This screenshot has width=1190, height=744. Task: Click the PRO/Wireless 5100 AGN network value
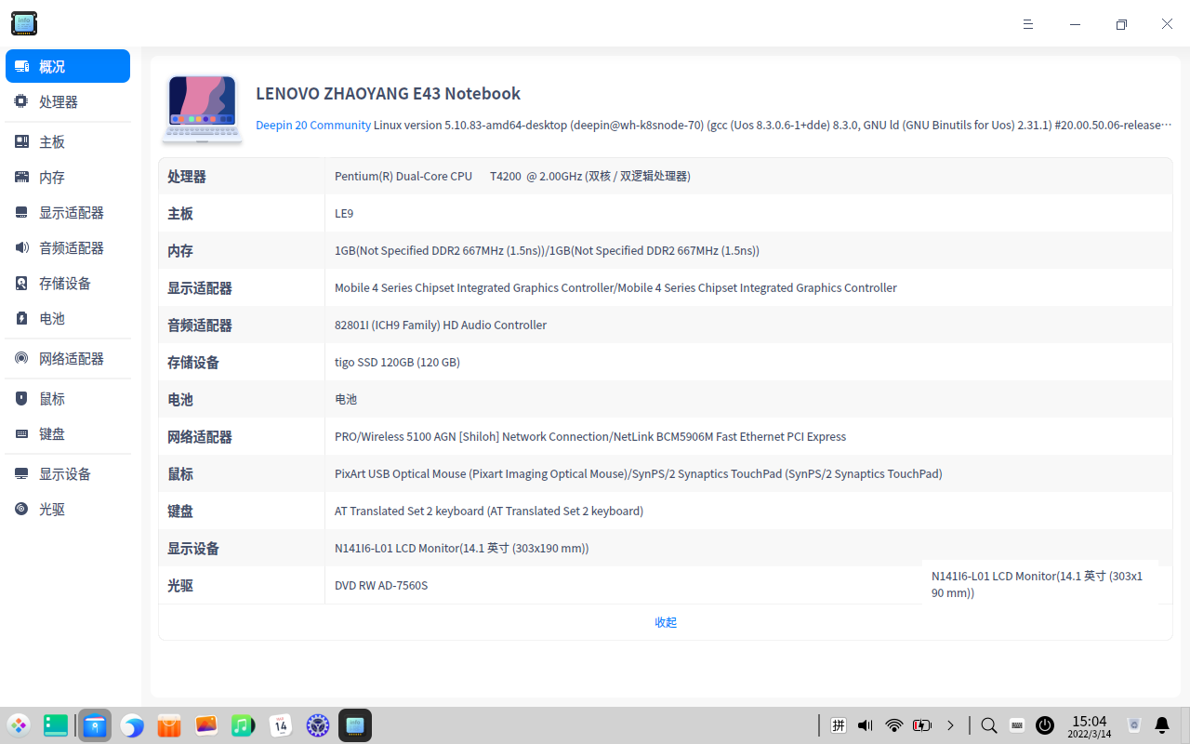click(x=590, y=436)
